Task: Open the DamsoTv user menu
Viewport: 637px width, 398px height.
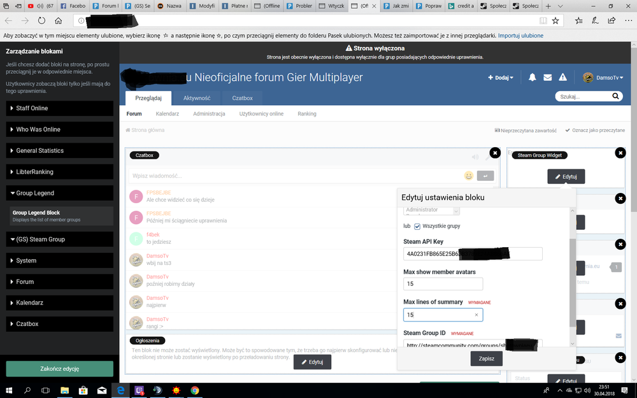Action: 603,78
